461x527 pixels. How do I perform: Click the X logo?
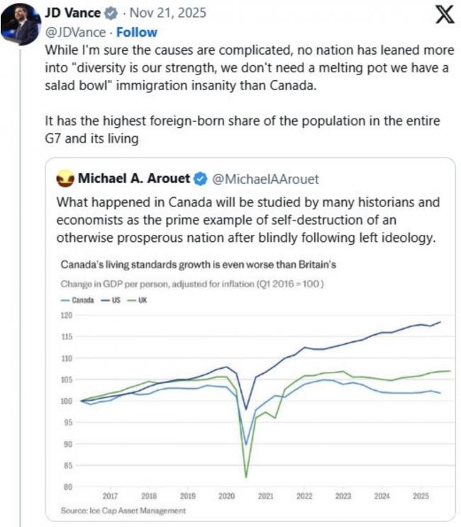point(444,15)
